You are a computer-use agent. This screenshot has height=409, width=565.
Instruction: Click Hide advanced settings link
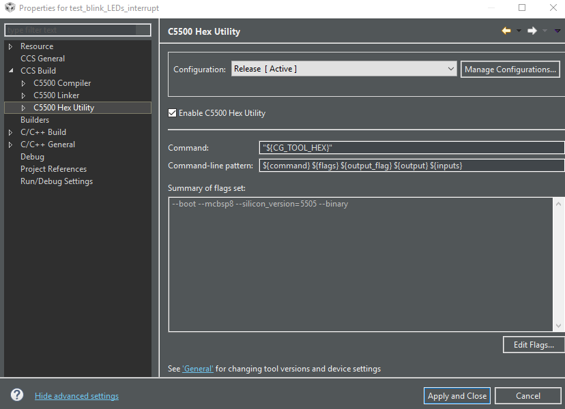[76, 395]
